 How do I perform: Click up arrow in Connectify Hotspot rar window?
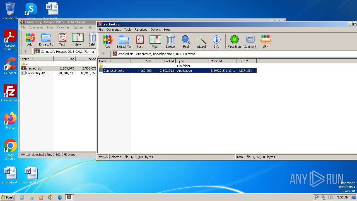[x=26, y=51]
